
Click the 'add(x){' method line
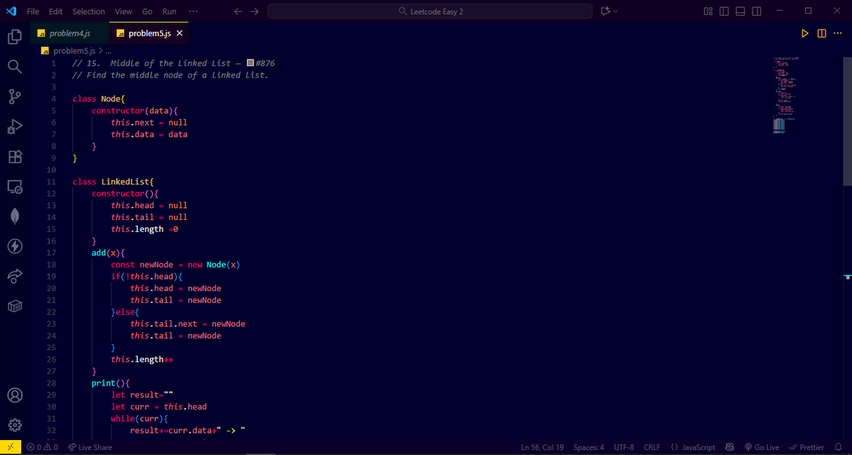pos(109,253)
